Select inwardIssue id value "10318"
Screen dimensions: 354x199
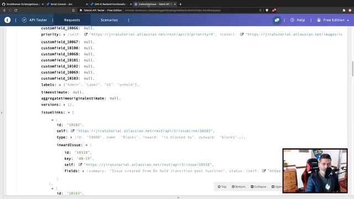[x=82, y=153]
